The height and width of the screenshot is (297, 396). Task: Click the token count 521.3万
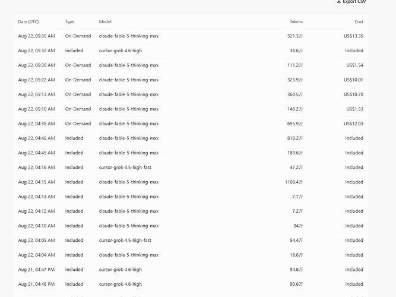(x=295, y=36)
